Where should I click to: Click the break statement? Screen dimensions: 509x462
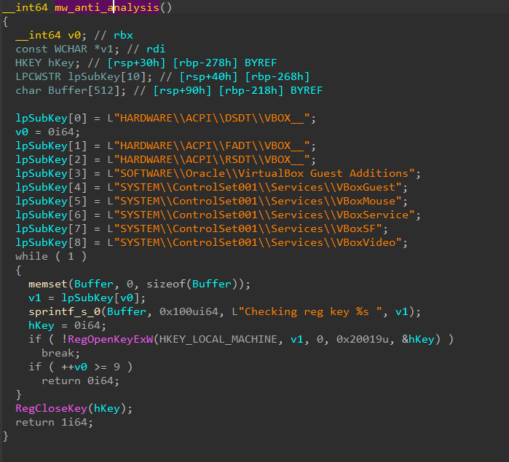click(60, 353)
